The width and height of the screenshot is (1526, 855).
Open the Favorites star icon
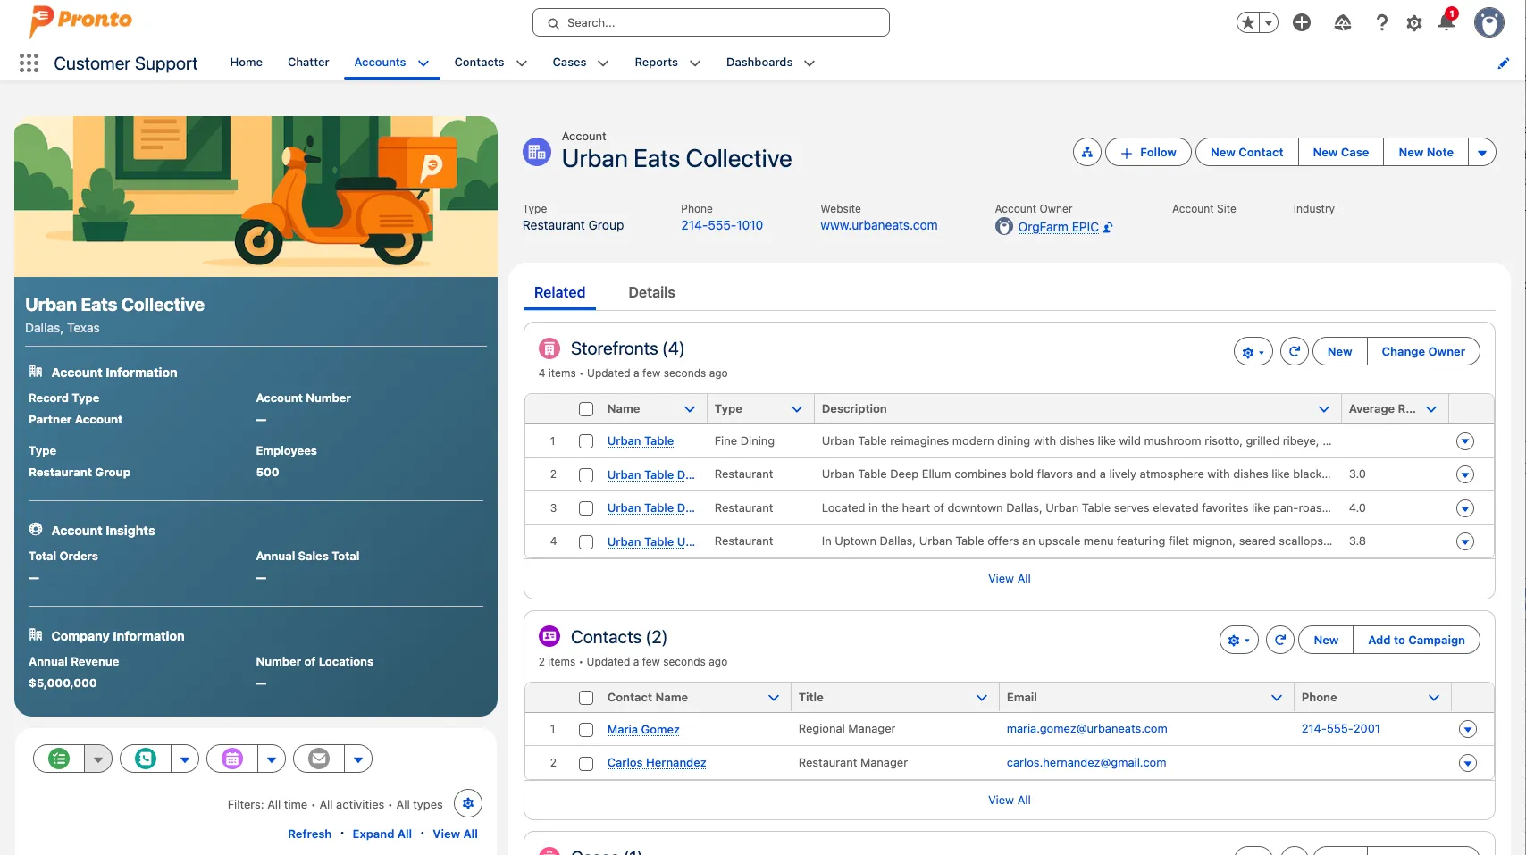click(x=1248, y=22)
